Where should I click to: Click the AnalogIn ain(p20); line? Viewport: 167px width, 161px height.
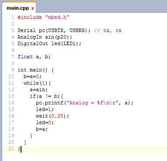pyautogui.click(x=45, y=37)
